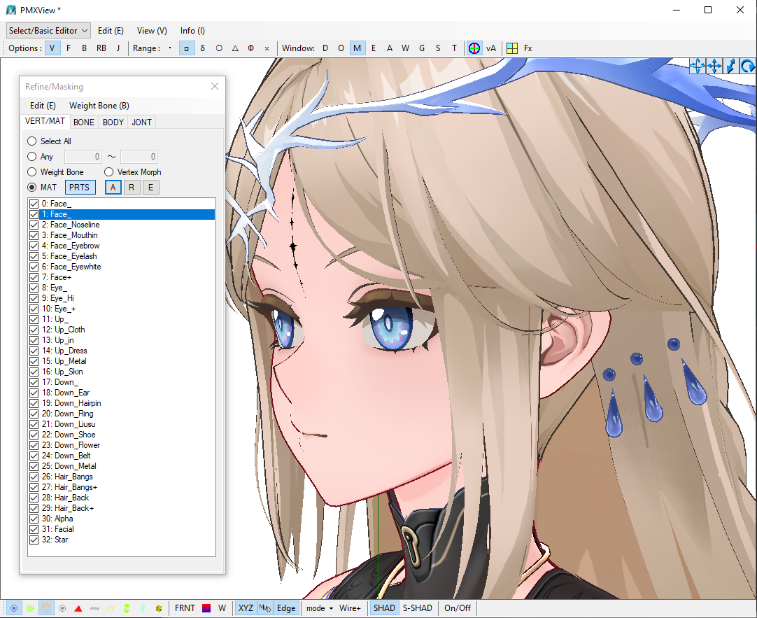This screenshot has width=757, height=618.
Task: Click the gray circle-dot icon in bottom toolbar
Action: (x=62, y=608)
